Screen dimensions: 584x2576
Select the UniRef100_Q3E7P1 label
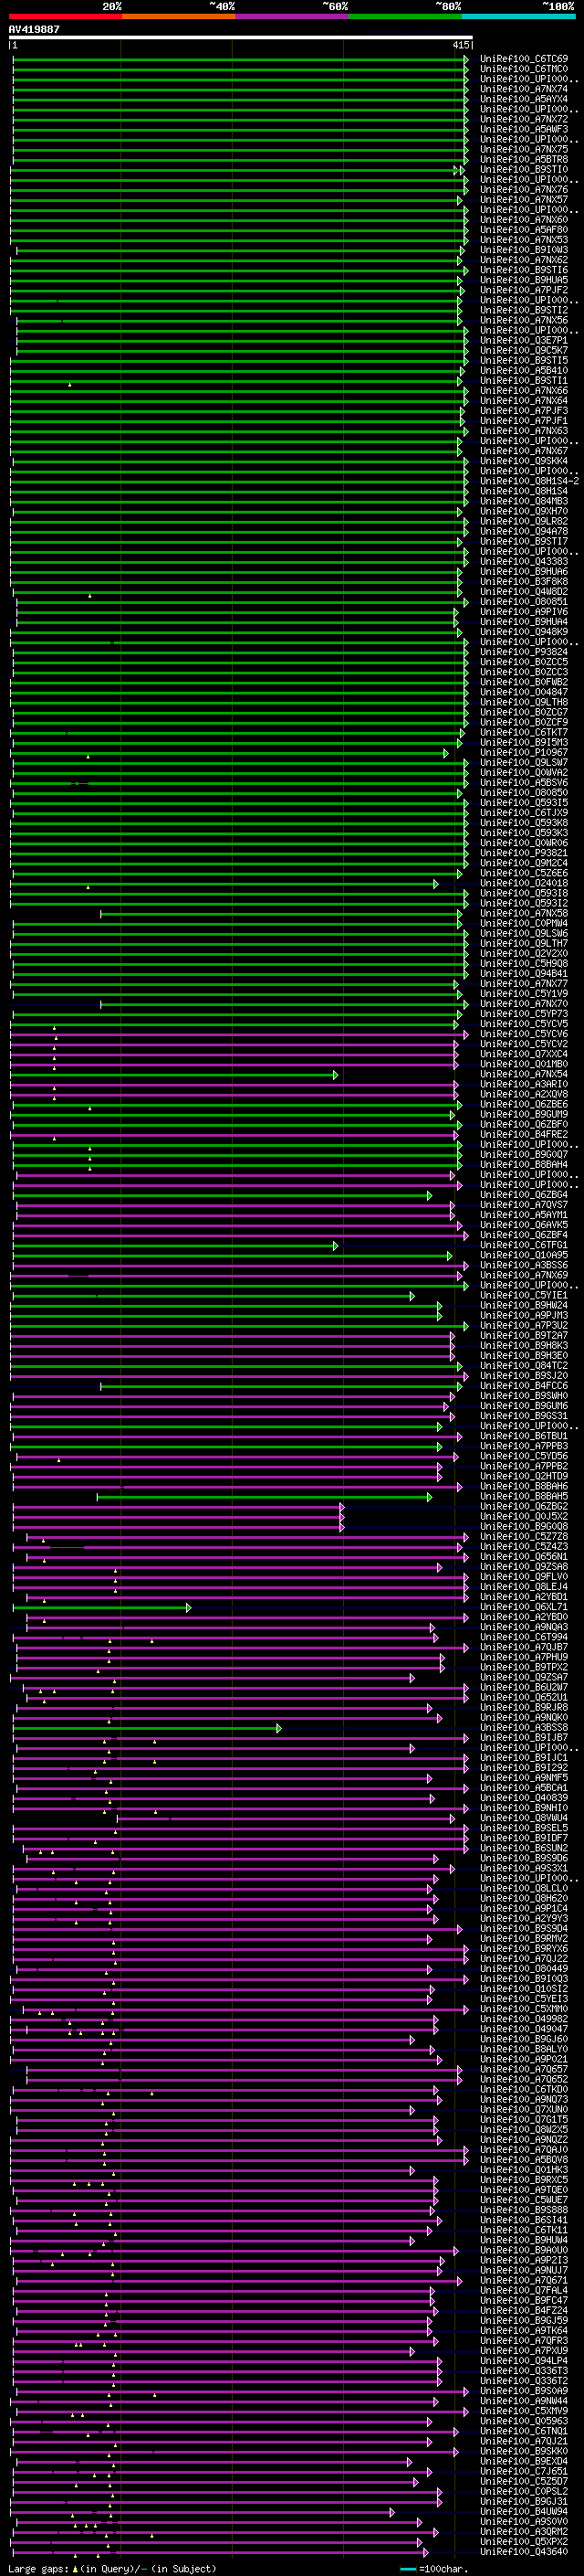point(524,341)
